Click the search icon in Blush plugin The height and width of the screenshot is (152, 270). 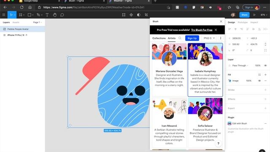click(x=180, y=38)
